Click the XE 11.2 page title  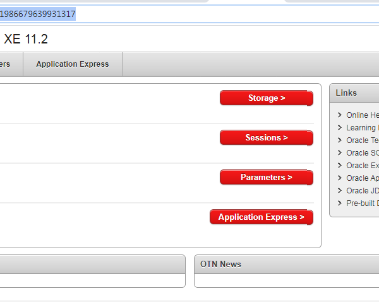[26, 39]
